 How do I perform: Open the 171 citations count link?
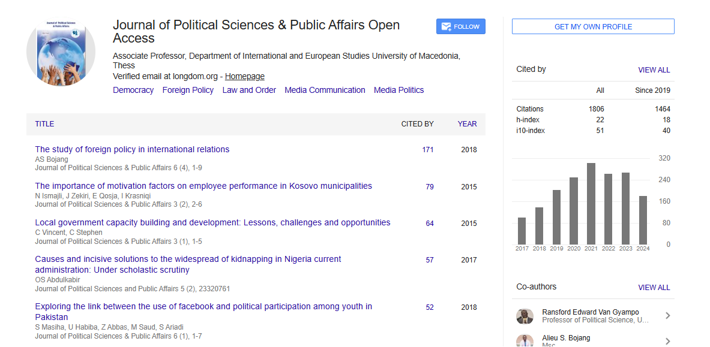tap(427, 150)
